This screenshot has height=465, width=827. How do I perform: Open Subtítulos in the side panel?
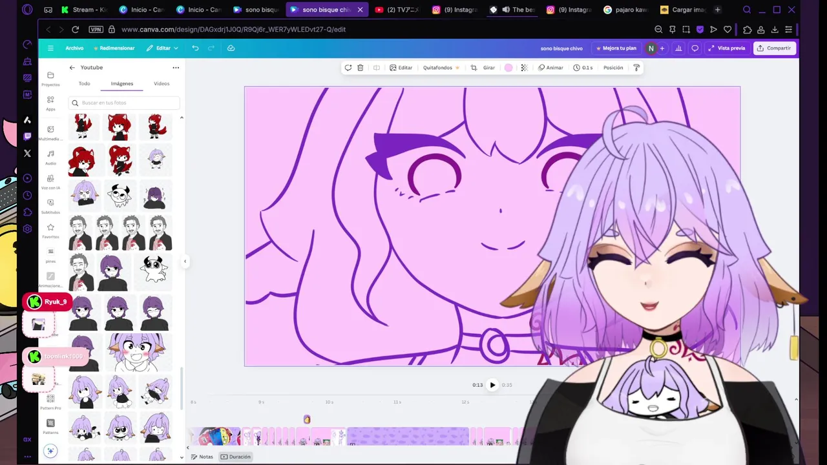click(x=50, y=206)
